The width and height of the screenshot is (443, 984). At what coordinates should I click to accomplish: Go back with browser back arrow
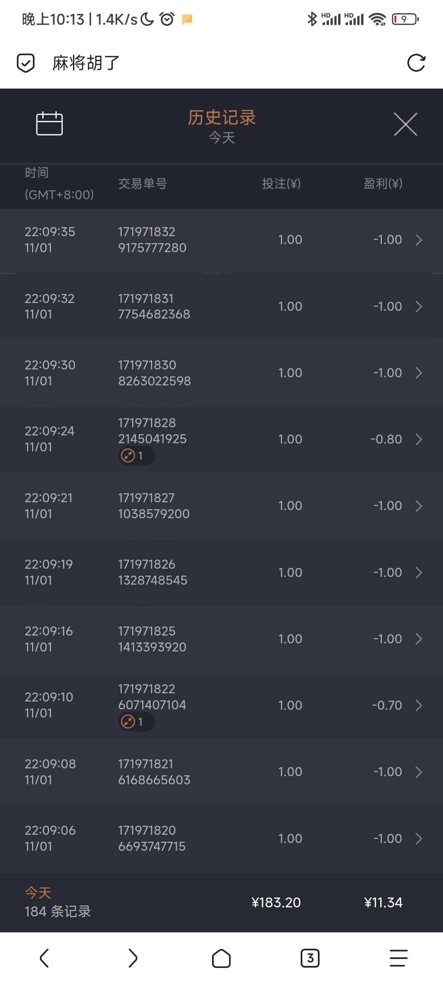44,958
